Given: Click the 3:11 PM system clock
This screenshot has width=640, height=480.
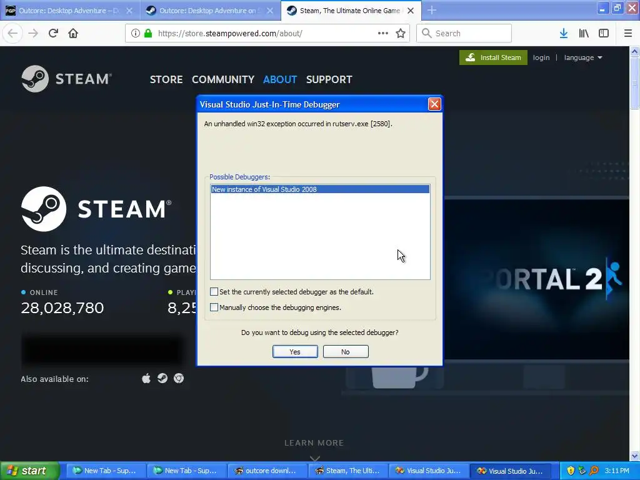Looking at the screenshot, I should coord(617,471).
